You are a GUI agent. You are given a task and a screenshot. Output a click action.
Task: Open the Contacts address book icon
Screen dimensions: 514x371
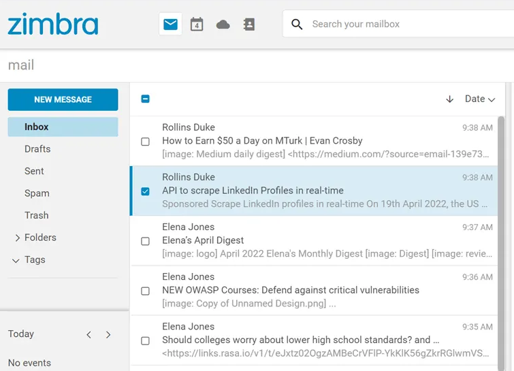click(249, 25)
